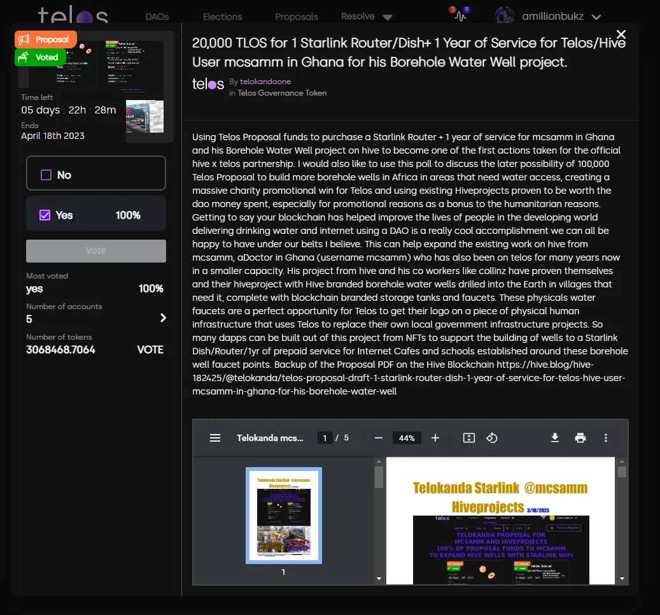The width and height of the screenshot is (660, 615).
Task: Click the 44% zoom level field
Action: [407, 438]
